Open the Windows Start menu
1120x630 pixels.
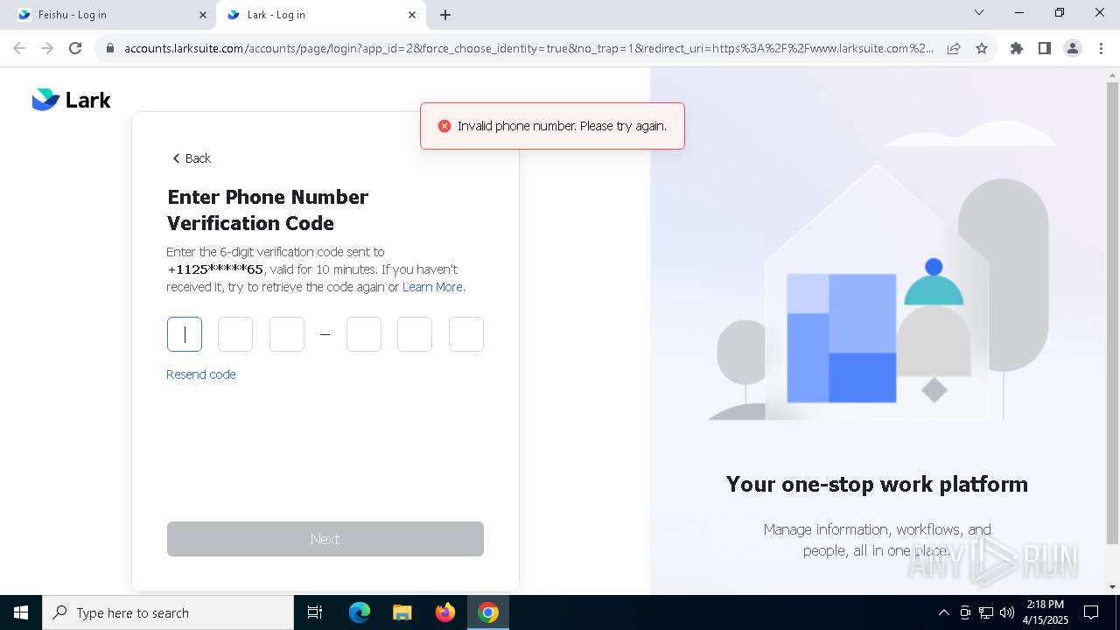click(20, 612)
